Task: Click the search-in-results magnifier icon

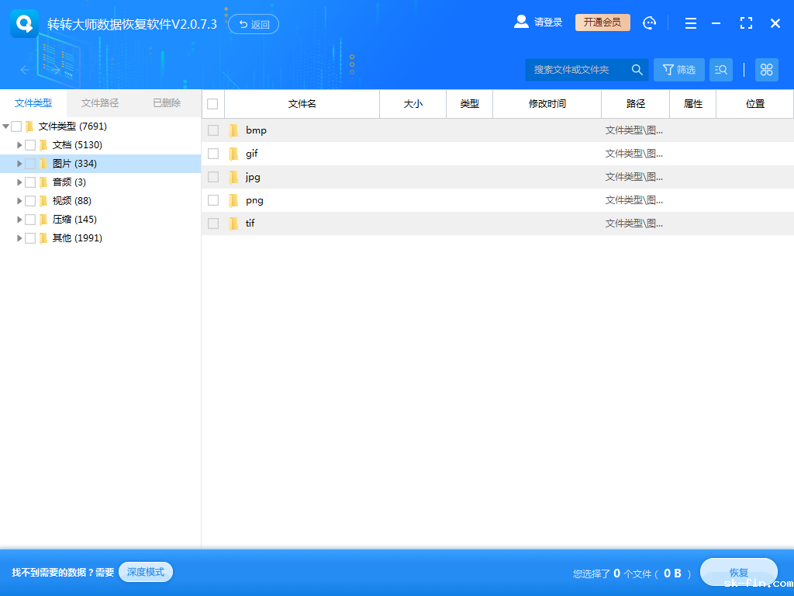Action: [x=720, y=69]
